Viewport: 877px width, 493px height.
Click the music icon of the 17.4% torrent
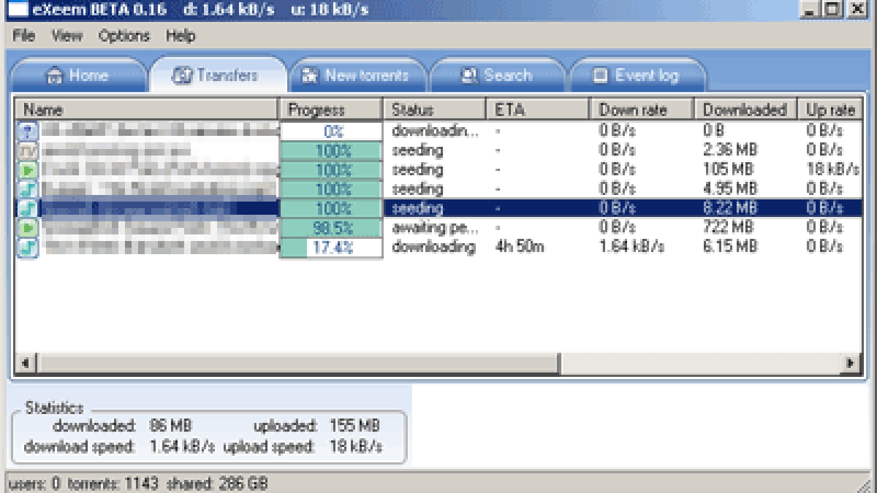pos(27,247)
